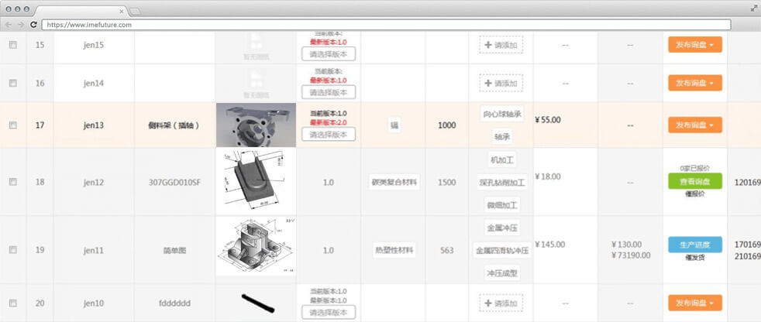The height and width of the screenshot is (322, 761).
Task: Click 请添加 plus button in row 15
Action: (x=501, y=45)
